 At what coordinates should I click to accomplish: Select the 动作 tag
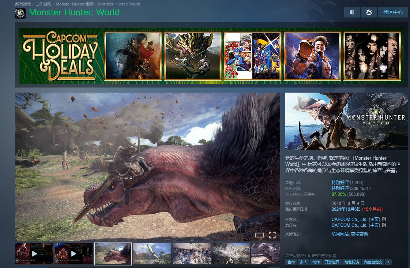pyautogui.click(x=316, y=262)
